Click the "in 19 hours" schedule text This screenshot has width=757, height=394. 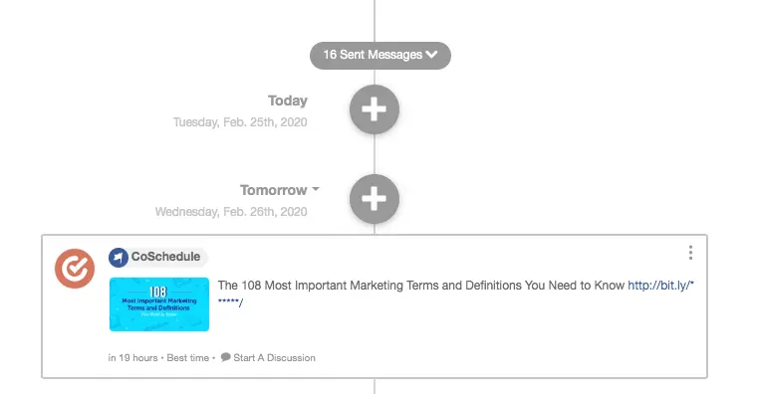(x=132, y=358)
